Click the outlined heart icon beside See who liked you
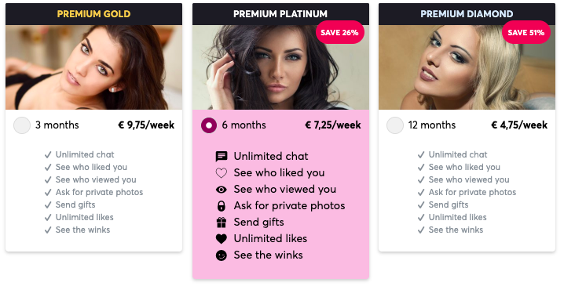The height and width of the screenshot is (286, 564). pyautogui.click(x=222, y=173)
